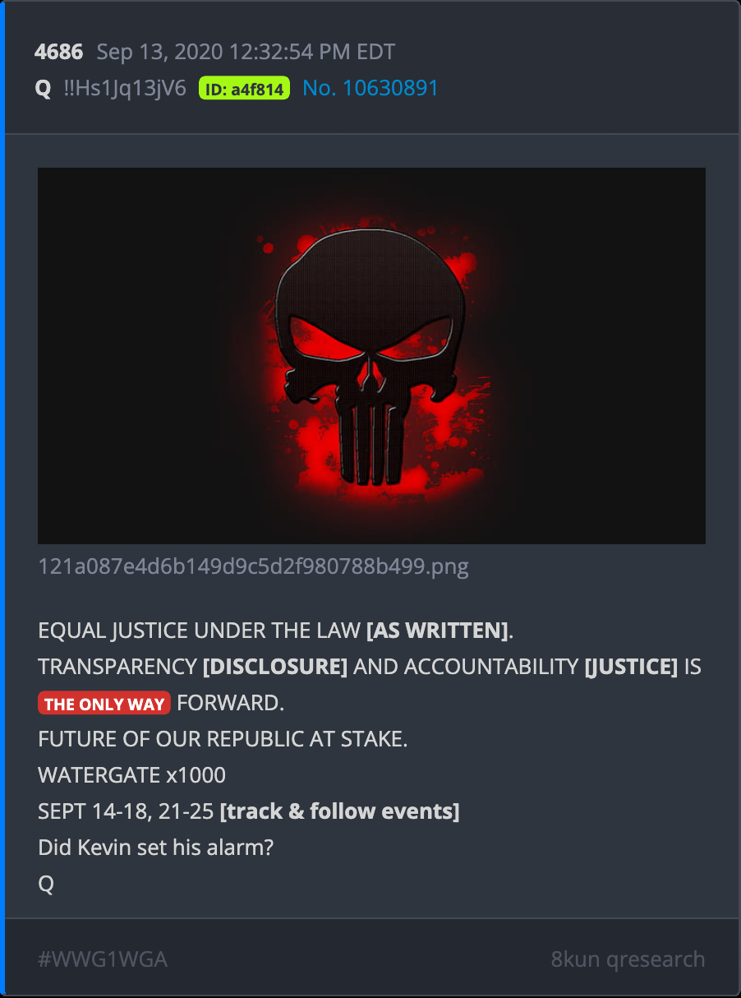The width and height of the screenshot is (741, 998).
Task: Click the bold [DISCLOSURE] text
Action: 275,667
